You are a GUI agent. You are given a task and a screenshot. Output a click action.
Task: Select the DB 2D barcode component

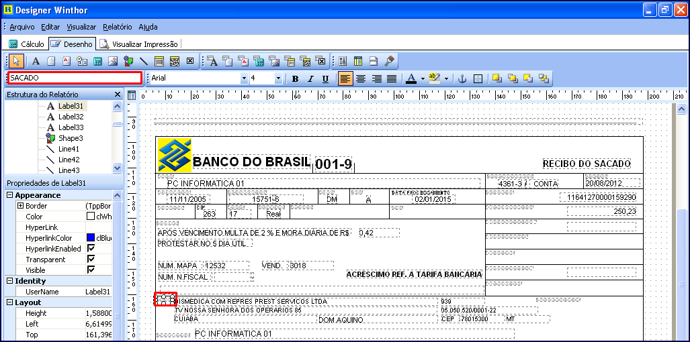coord(306,61)
